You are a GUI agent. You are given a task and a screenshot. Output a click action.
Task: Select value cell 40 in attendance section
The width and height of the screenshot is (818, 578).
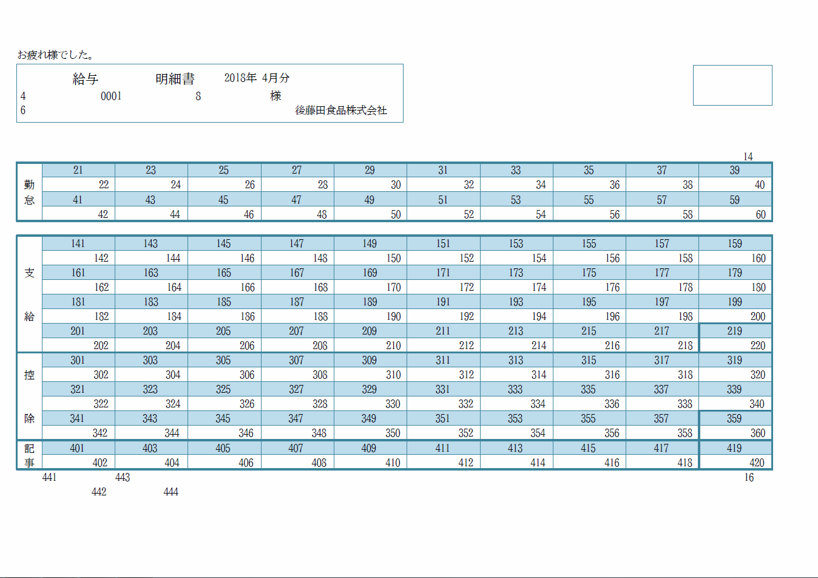tap(735, 185)
